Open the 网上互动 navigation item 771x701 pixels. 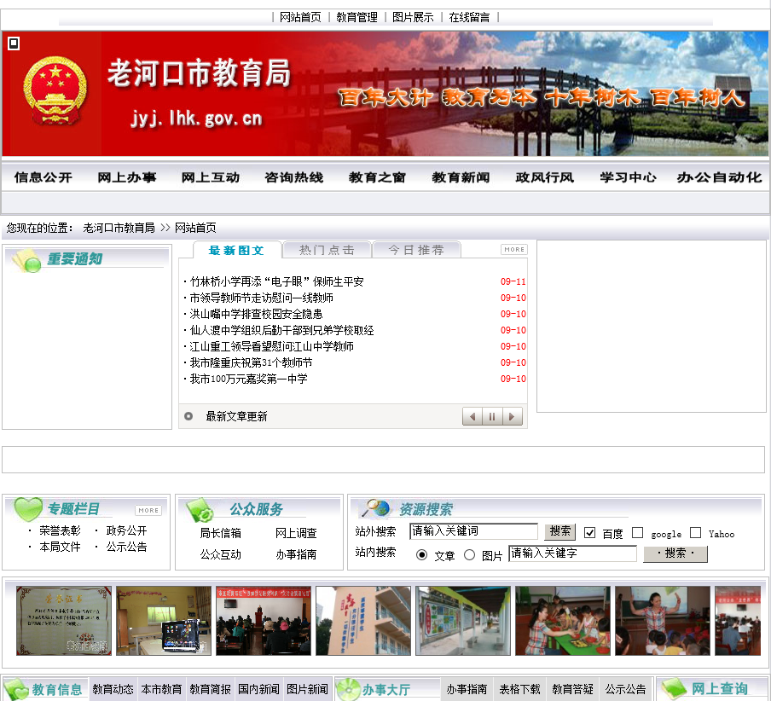[x=211, y=177]
